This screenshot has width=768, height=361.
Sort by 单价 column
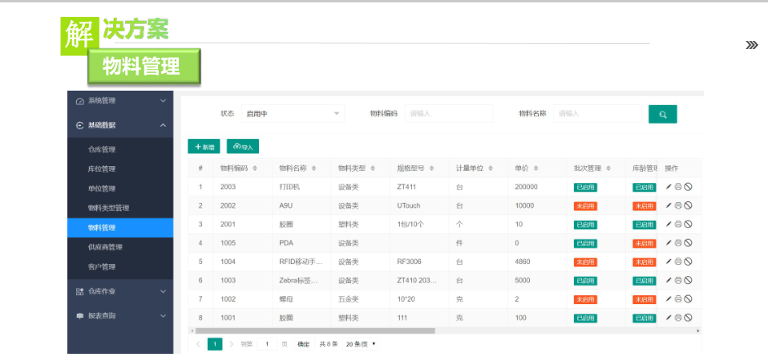[x=536, y=168]
